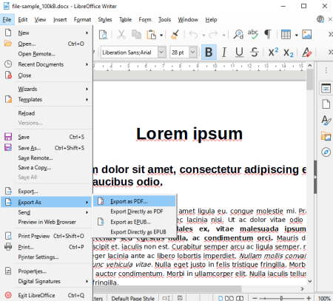Click Open... in File menu
The height and width of the screenshot is (301, 333).
pos(46,44)
